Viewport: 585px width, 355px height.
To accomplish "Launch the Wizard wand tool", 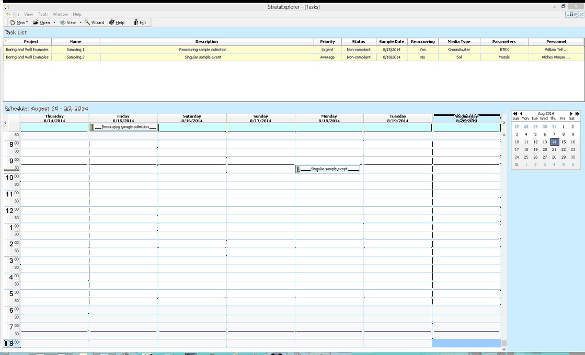I will [x=88, y=22].
